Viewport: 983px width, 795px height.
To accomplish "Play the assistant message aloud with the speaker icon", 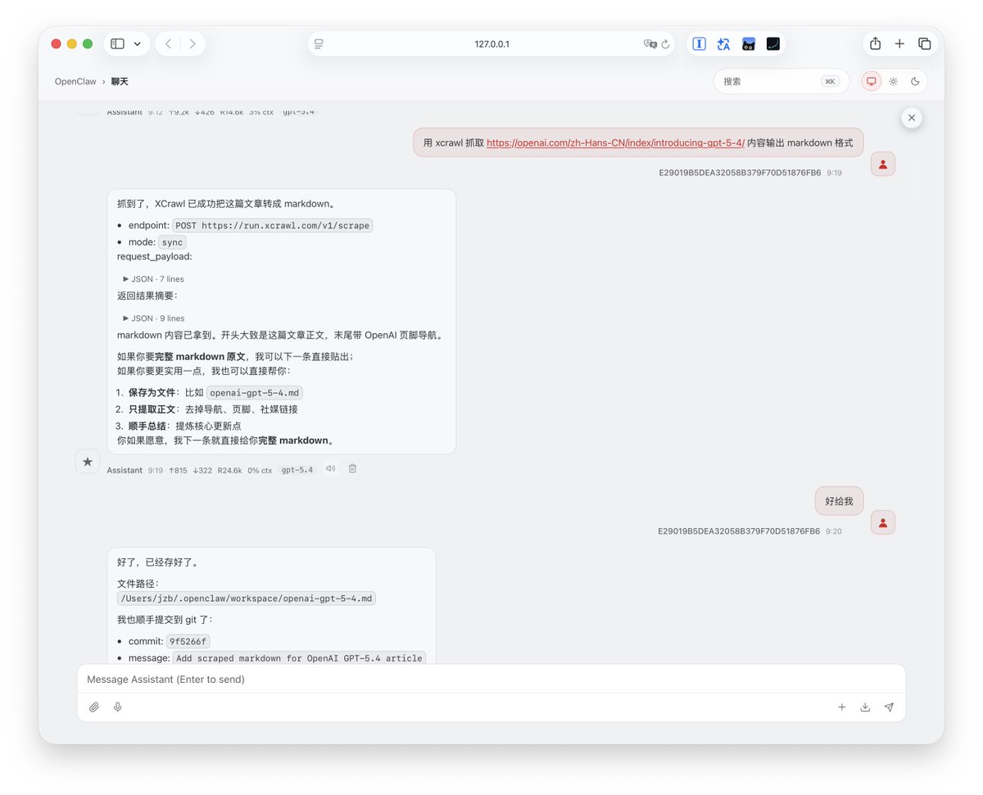I will [330, 469].
